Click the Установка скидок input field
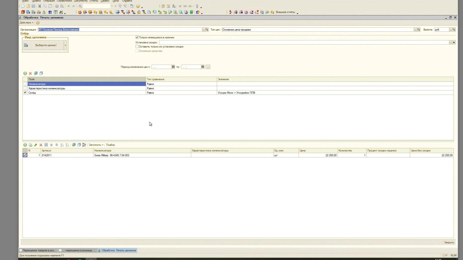 pyautogui.click(x=304, y=42)
